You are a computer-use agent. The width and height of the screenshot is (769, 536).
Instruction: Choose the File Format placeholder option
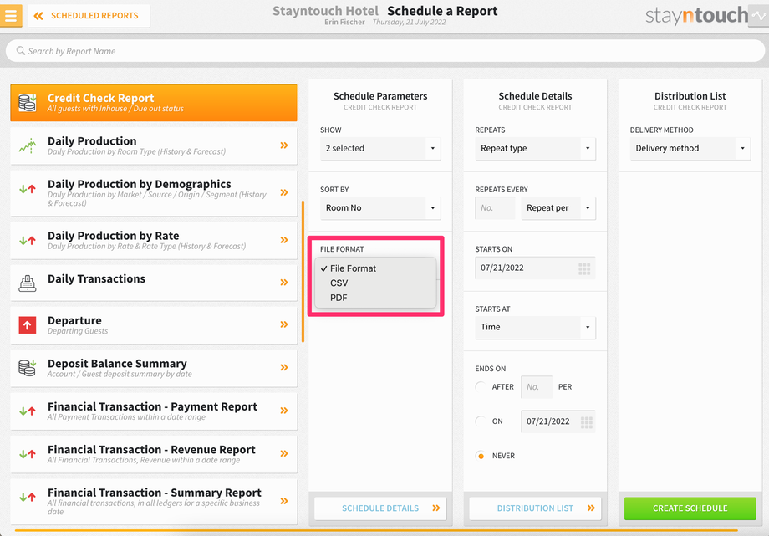click(x=375, y=268)
